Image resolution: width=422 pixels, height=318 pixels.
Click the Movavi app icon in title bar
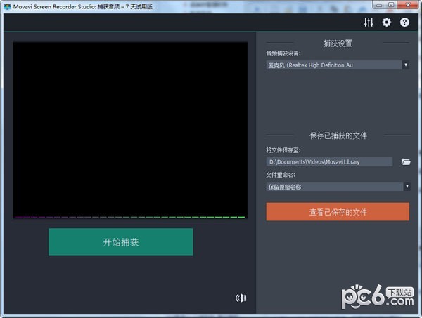6,6
